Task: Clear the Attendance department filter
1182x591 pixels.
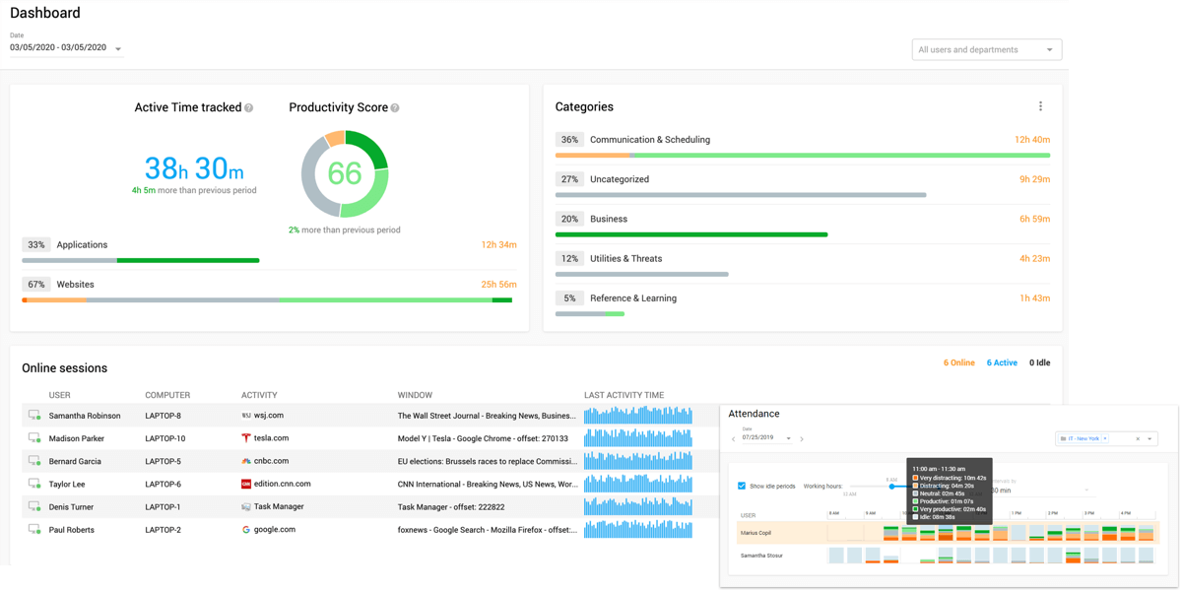Action: pyautogui.click(x=1137, y=439)
